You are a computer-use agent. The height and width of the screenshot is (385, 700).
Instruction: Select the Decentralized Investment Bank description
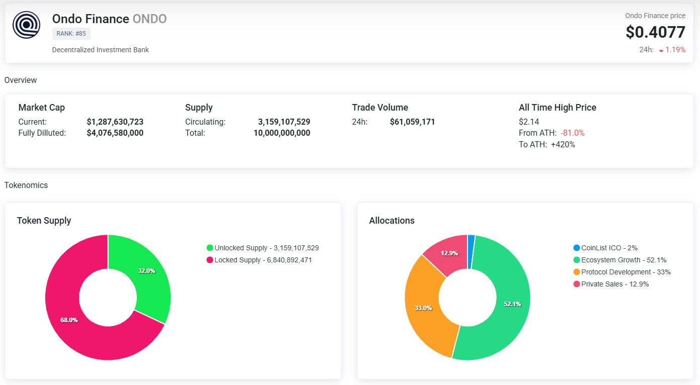pyautogui.click(x=101, y=50)
